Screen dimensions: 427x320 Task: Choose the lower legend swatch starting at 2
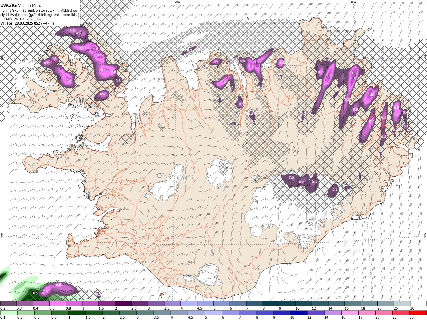pyautogui.click(x=111, y=313)
